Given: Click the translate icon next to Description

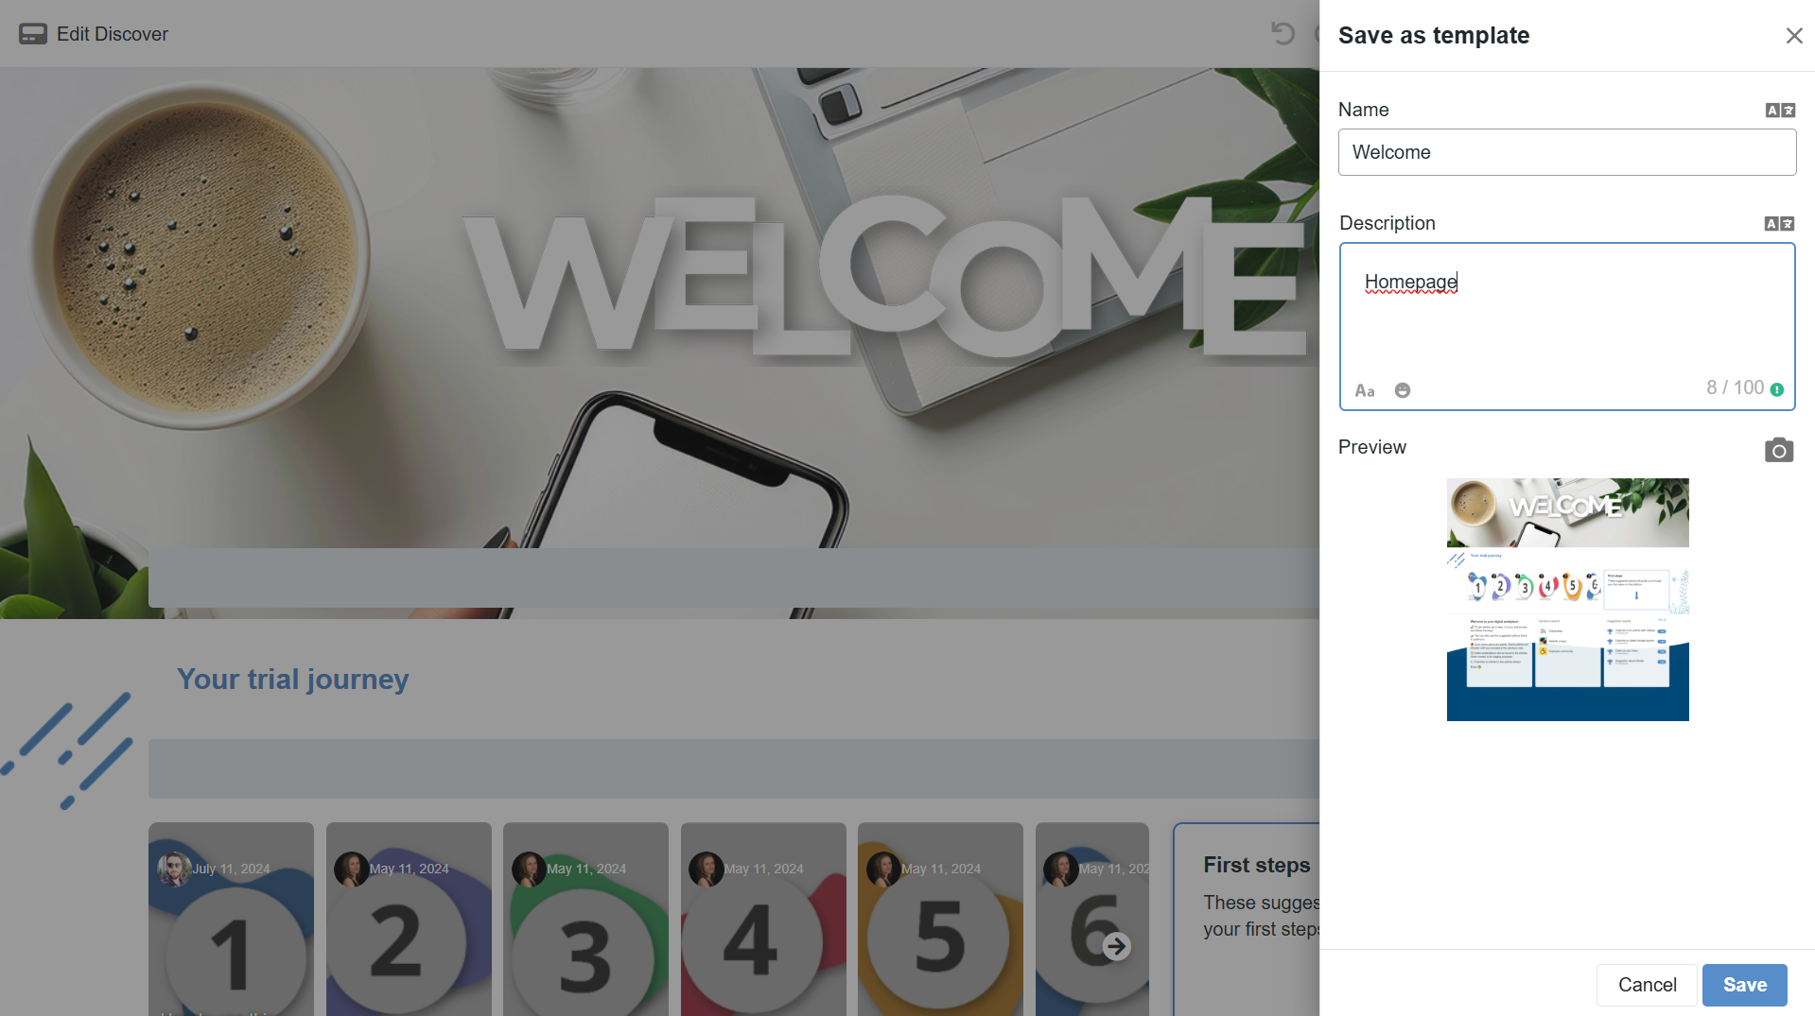Looking at the screenshot, I should pyautogui.click(x=1778, y=224).
